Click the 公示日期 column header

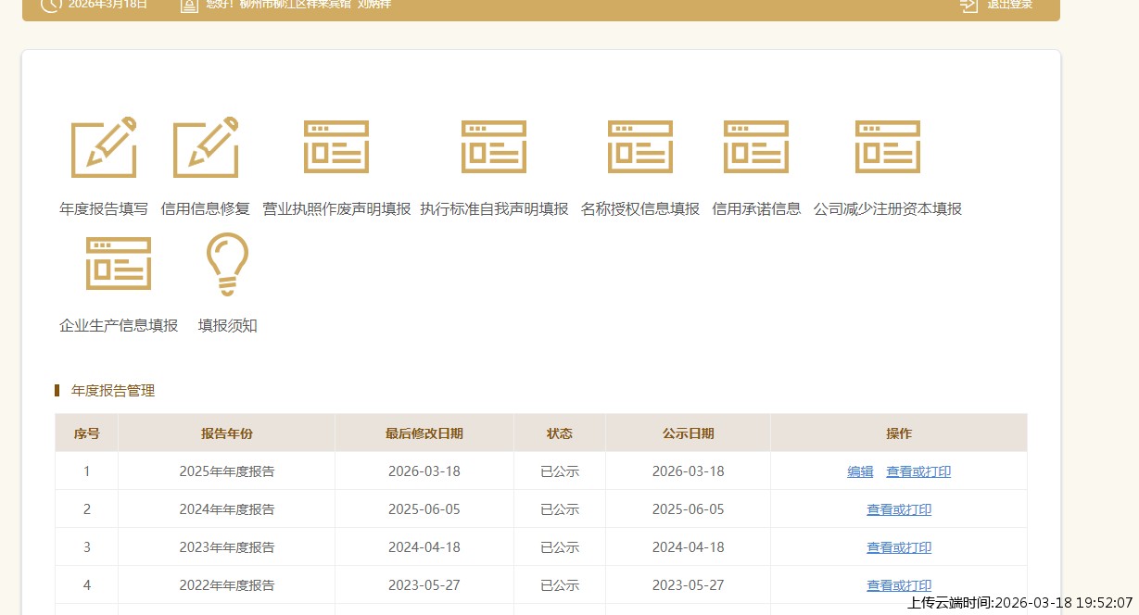coord(688,433)
